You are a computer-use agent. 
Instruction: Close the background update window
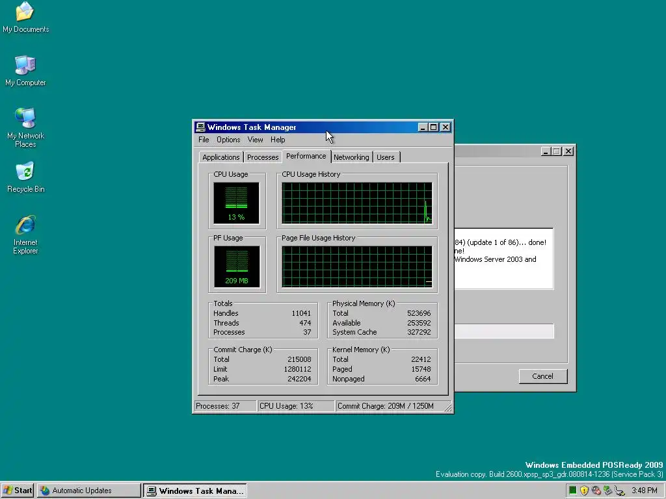pyautogui.click(x=568, y=151)
